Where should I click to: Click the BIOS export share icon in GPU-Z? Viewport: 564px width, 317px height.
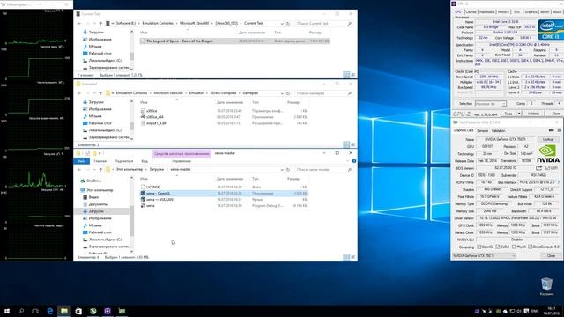538,168
